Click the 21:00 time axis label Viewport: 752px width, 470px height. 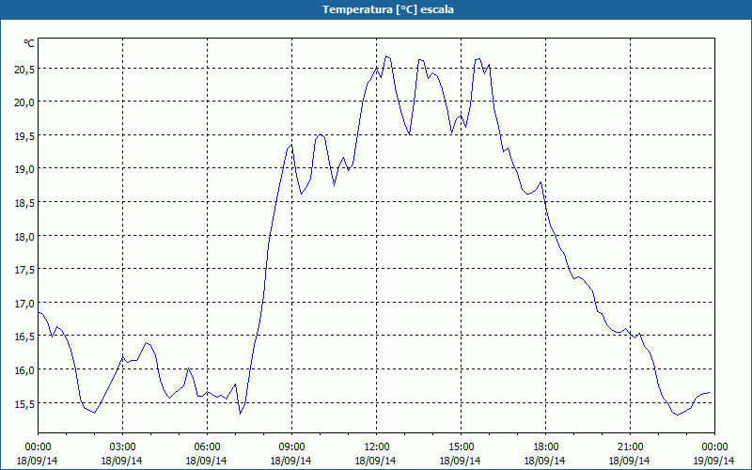point(630,447)
